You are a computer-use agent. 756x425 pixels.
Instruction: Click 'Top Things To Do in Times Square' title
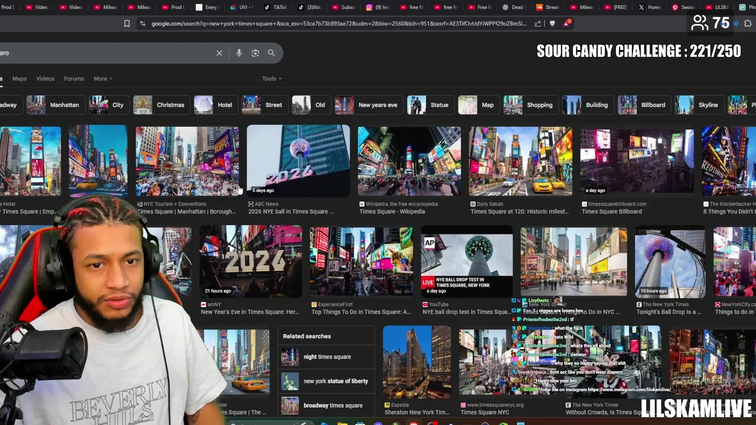coord(361,312)
